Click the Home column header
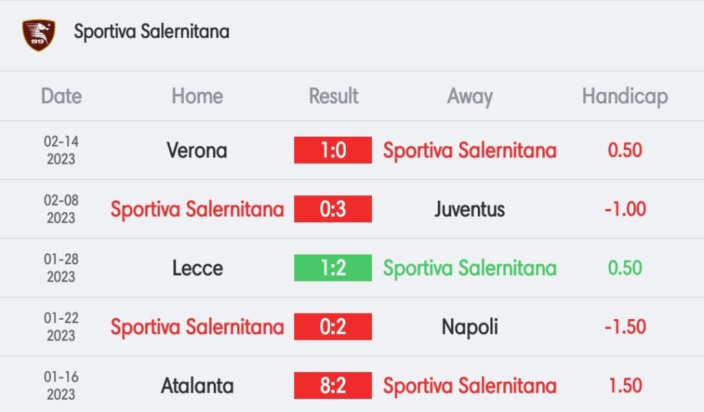The width and height of the screenshot is (704, 412). point(197,96)
